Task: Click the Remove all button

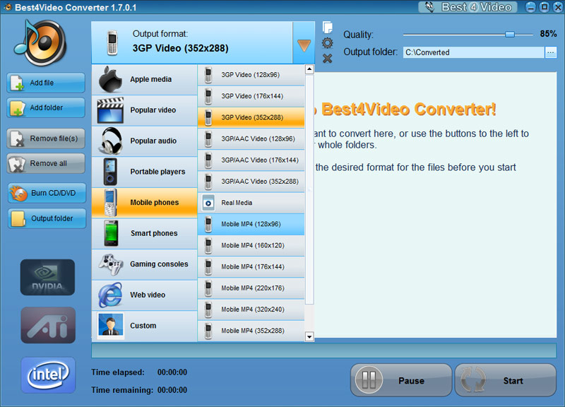Action: 46,163
